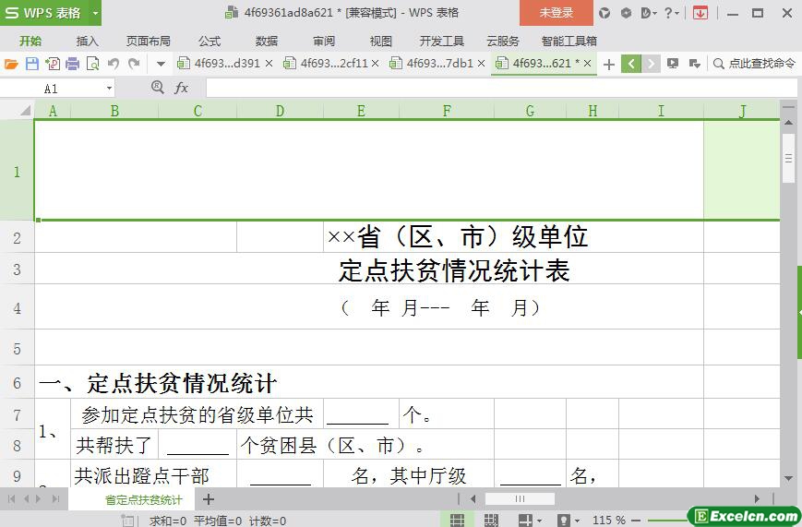Viewport: 802px width, 527px height.
Task: Open the 云服务 ribbon tab
Action: [503, 41]
